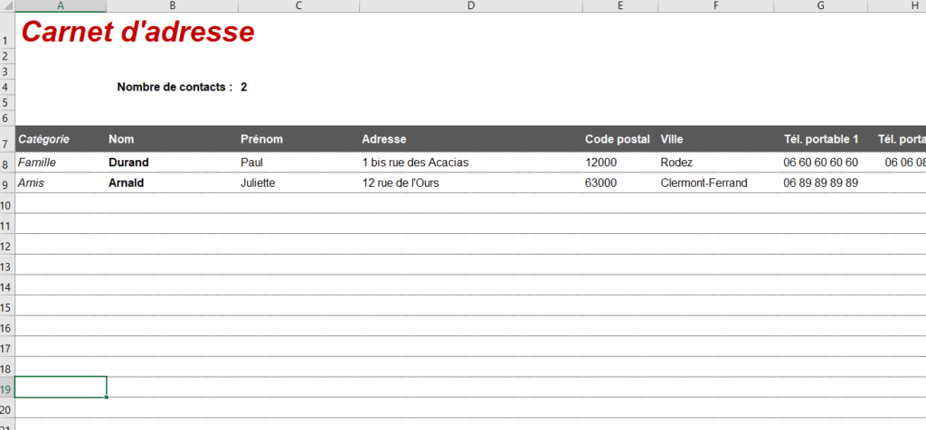The height and width of the screenshot is (430, 926).
Task: Select row 1 header
Action: tap(7, 31)
